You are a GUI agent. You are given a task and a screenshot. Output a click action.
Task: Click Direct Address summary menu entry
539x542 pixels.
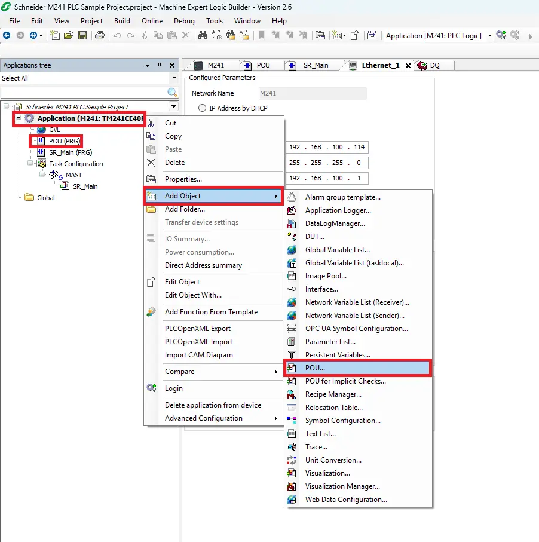(213, 265)
